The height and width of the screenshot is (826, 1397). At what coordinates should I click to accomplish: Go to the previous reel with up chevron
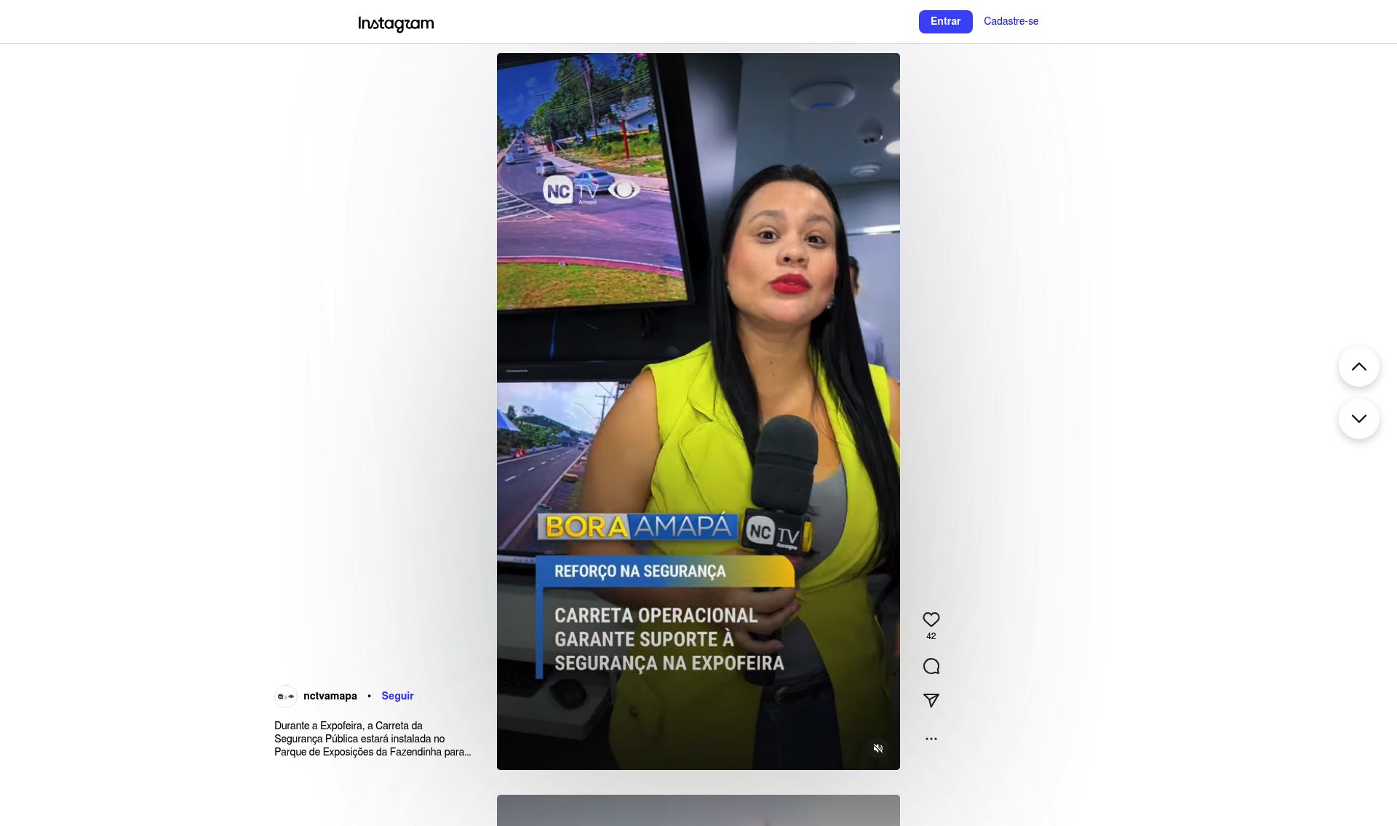coord(1358,366)
